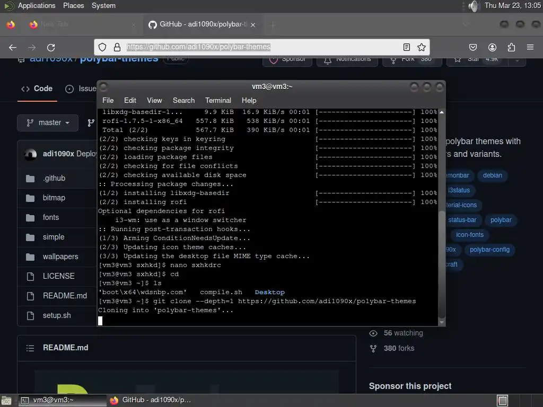Open the wallpapers folder

60,257
